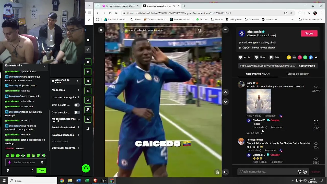Open Isaac W's Romeo Celestial image thumbnail
The width and height of the screenshot is (327, 184).
pos(259,101)
